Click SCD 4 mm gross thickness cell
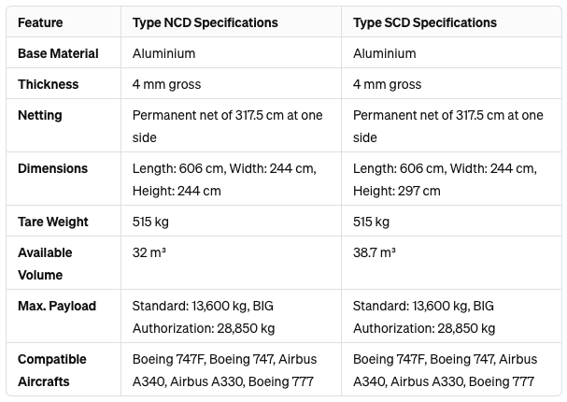This screenshot has height=402, width=567. [x=451, y=83]
